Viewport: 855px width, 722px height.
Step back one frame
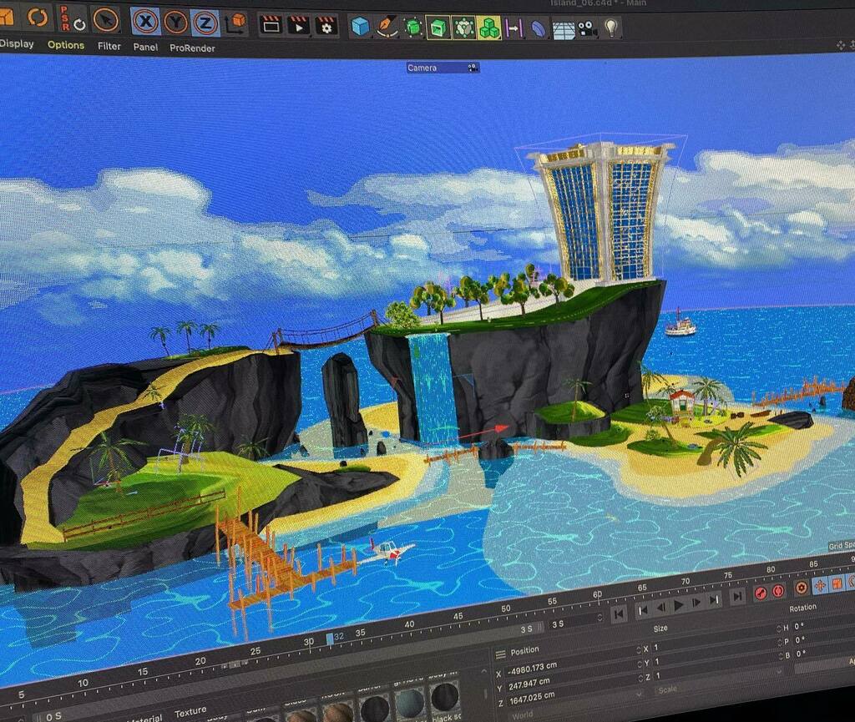click(x=661, y=607)
